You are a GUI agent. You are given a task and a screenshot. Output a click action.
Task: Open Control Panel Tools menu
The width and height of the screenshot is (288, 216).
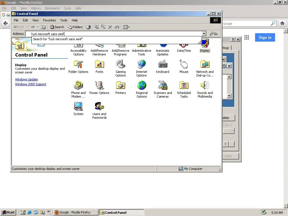[64, 20]
